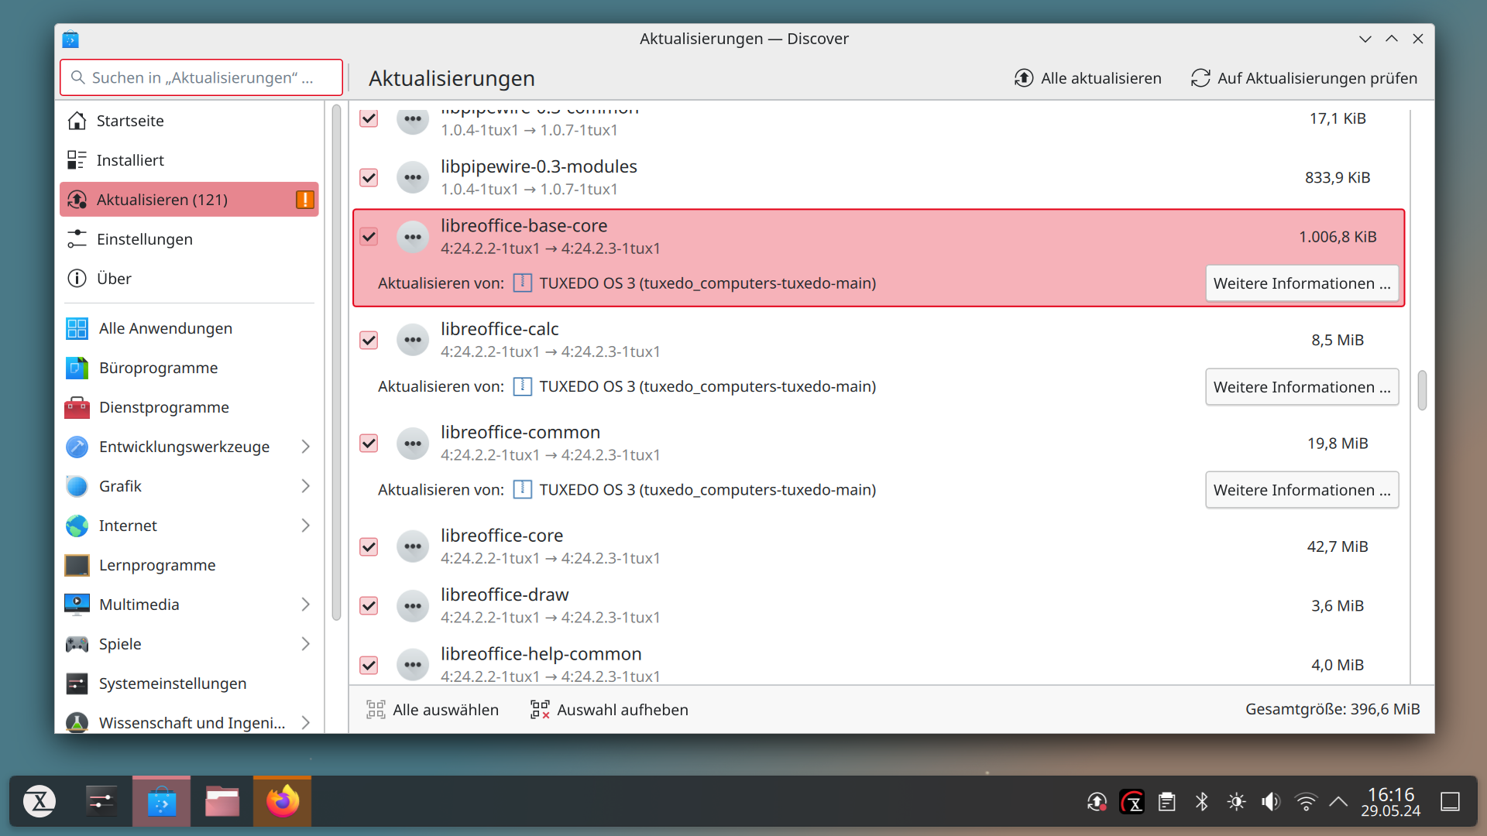Screen dimensions: 1487x836
Task: Click the package icon beside libreoffice-calc
Action: pyautogui.click(x=413, y=340)
